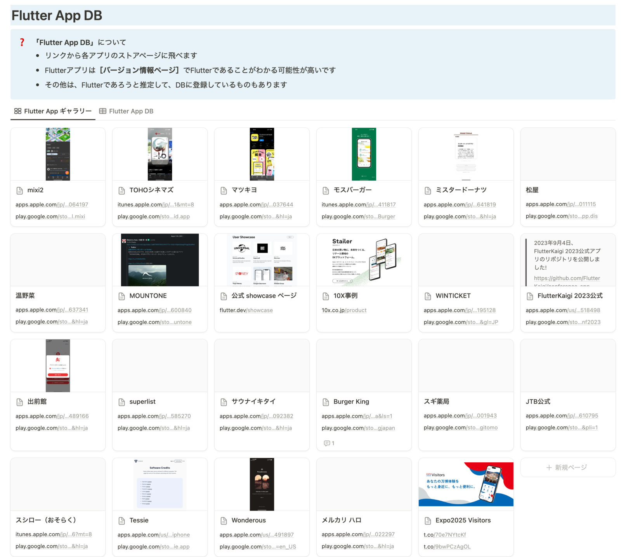The height and width of the screenshot is (557, 621).
Task: Open the comment icon under Burger King
Action: tap(327, 443)
